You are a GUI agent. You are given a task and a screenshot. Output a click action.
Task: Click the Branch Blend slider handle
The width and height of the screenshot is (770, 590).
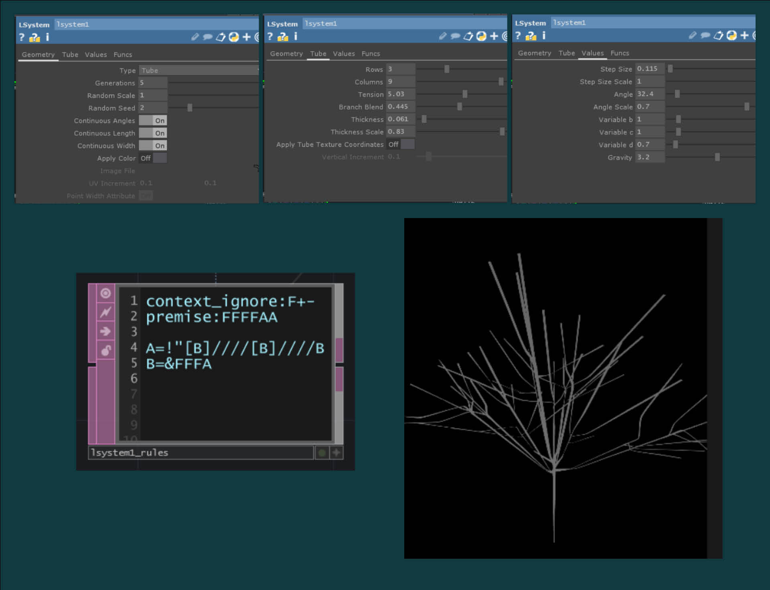tap(460, 107)
